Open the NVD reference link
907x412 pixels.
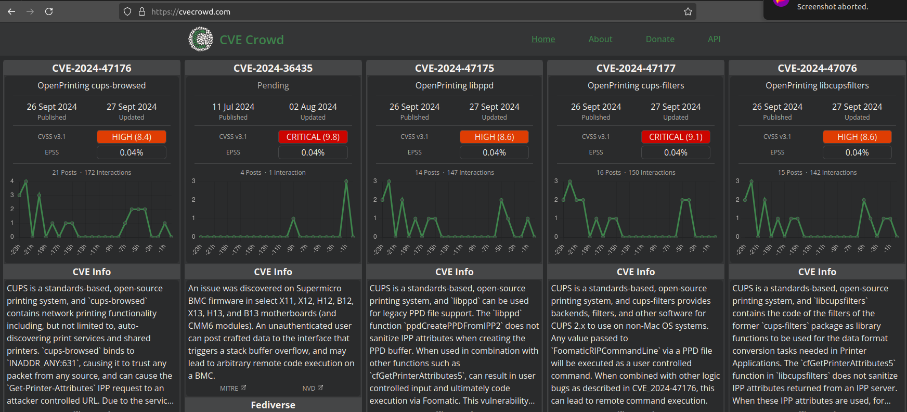(313, 388)
